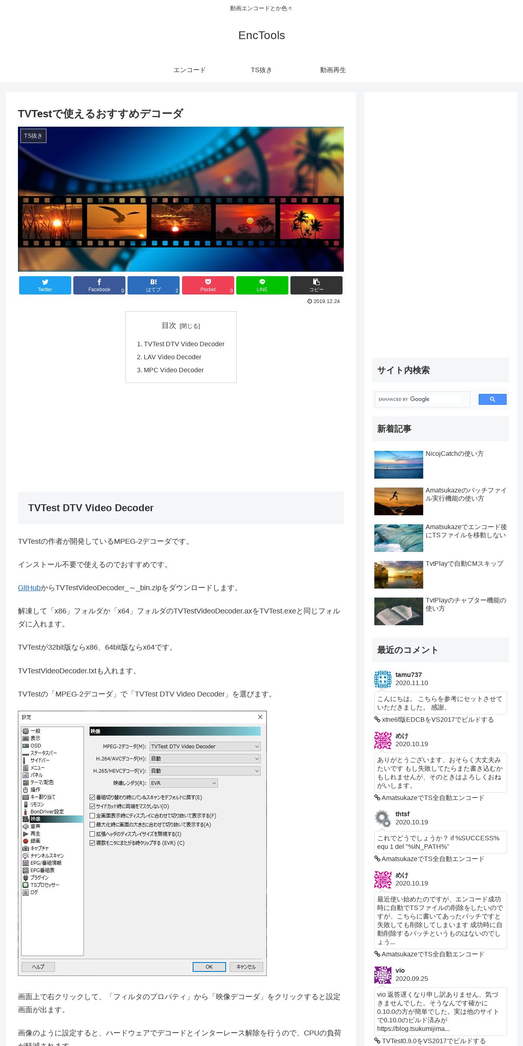Click the gear avatar beside thtsf's comment
Image resolution: width=523 pixels, height=1046 pixels.
(x=383, y=819)
